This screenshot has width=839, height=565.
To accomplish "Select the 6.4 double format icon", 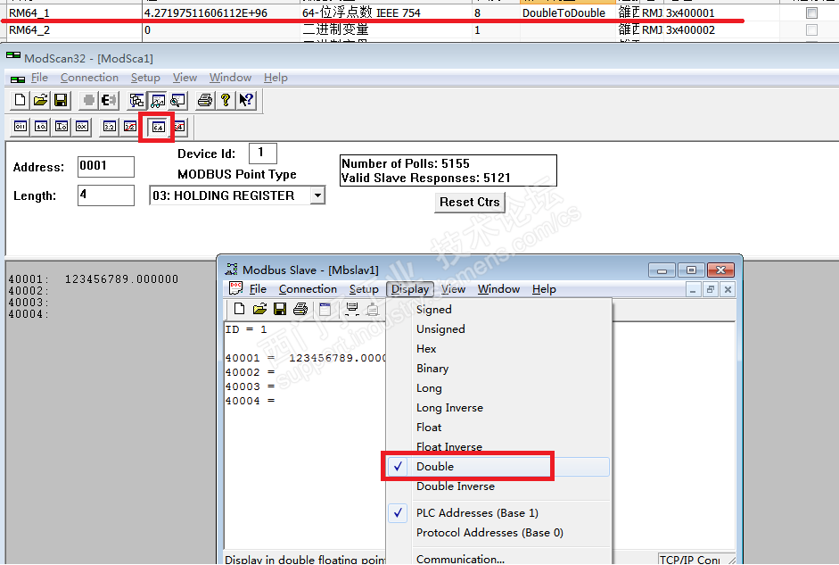I will [158, 127].
